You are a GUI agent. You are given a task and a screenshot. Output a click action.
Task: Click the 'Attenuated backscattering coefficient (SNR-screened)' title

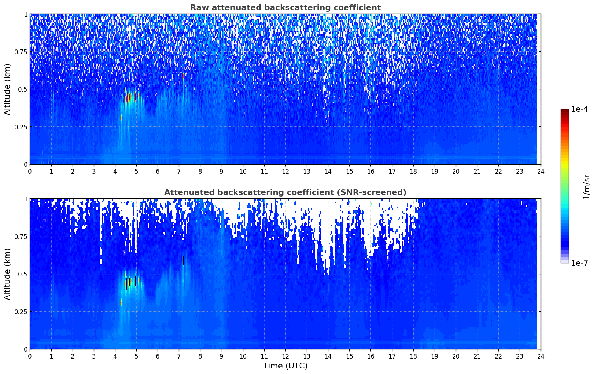coord(285,192)
